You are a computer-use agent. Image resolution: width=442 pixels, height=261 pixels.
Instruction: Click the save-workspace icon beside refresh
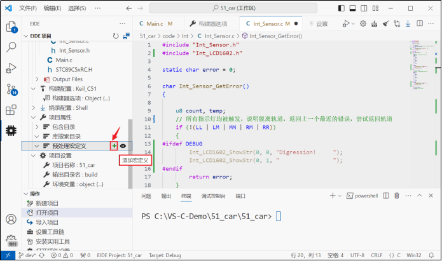point(127,36)
